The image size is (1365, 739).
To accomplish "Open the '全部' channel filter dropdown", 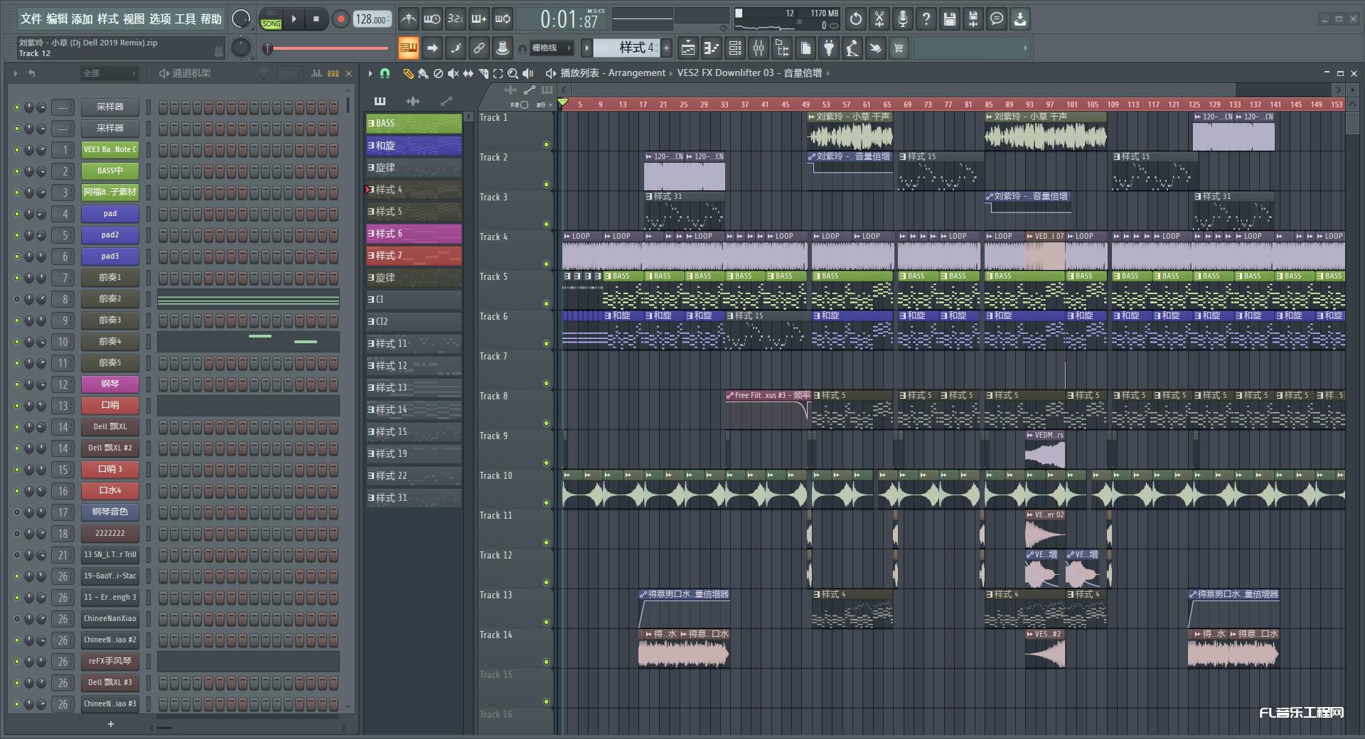I will [x=109, y=73].
